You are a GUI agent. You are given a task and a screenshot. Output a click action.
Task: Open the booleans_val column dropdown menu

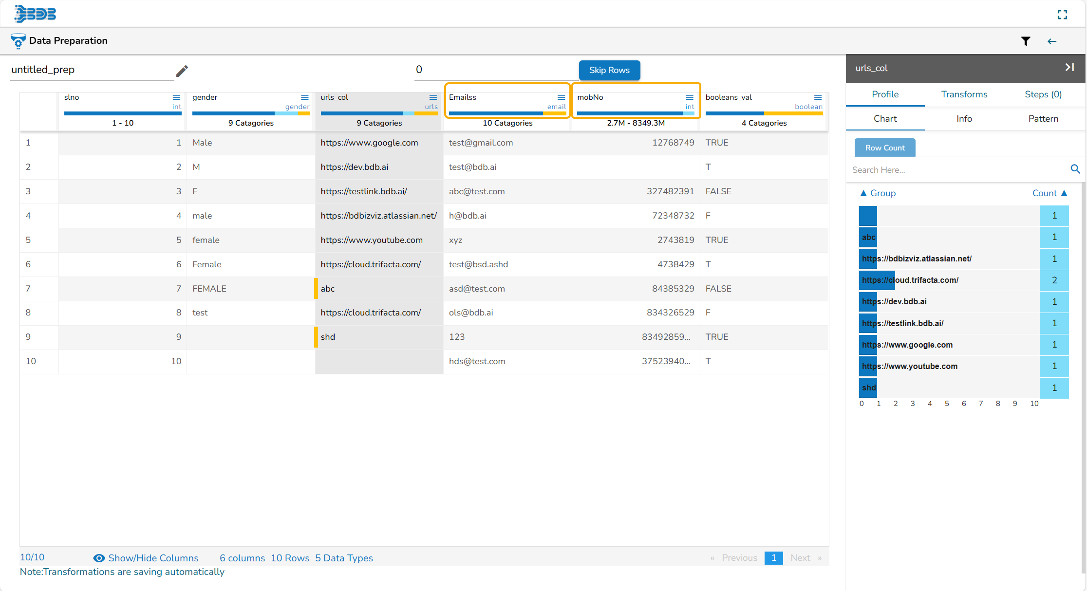click(x=818, y=97)
